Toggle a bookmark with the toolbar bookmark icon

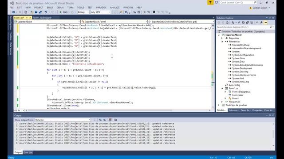154,12
